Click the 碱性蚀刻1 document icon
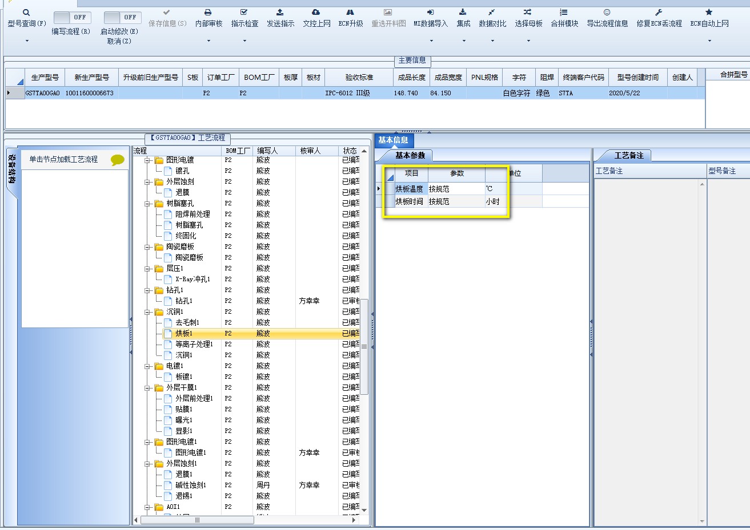Viewport: 750px width, 530px height. tap(168, 485)
